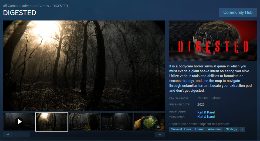Viewport: 260px width, 141px height.
Task: Select the Horror tag
Action: (200, 129)
